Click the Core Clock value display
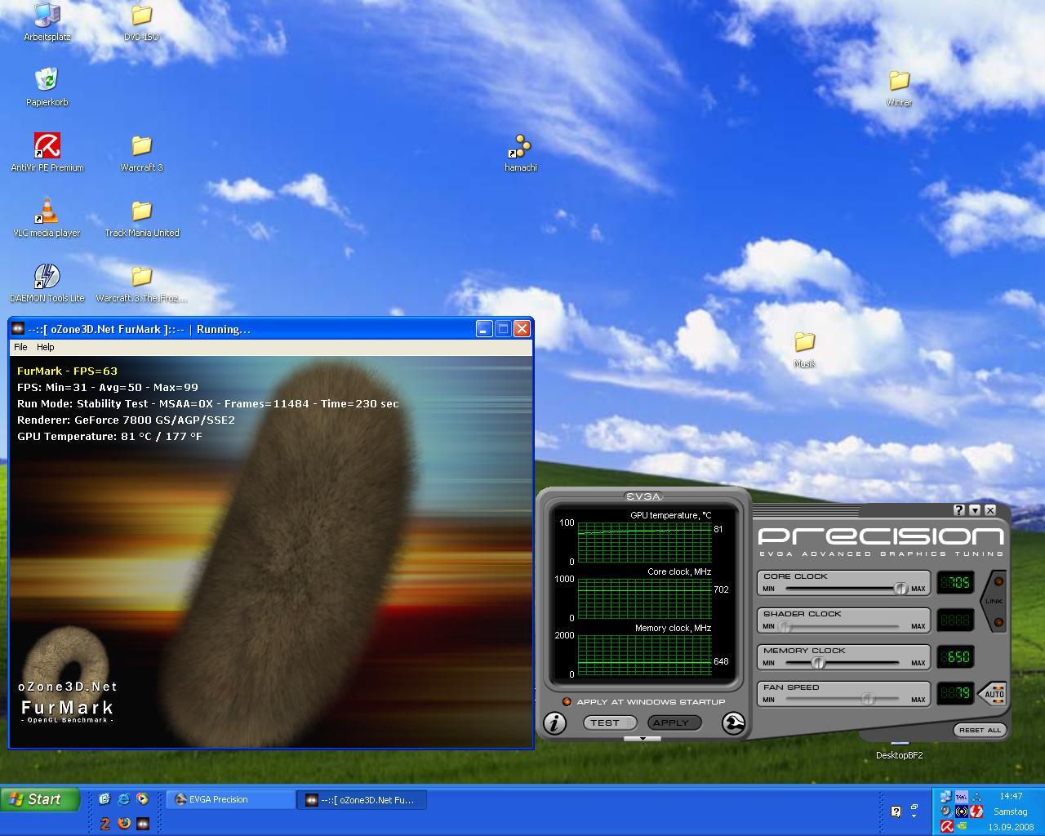This screenshot has height=836, width=1045. [955, 582]
